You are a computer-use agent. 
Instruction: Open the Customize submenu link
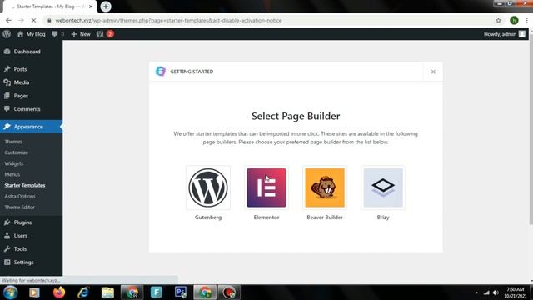pyautogui.click(x=17, y=152)
